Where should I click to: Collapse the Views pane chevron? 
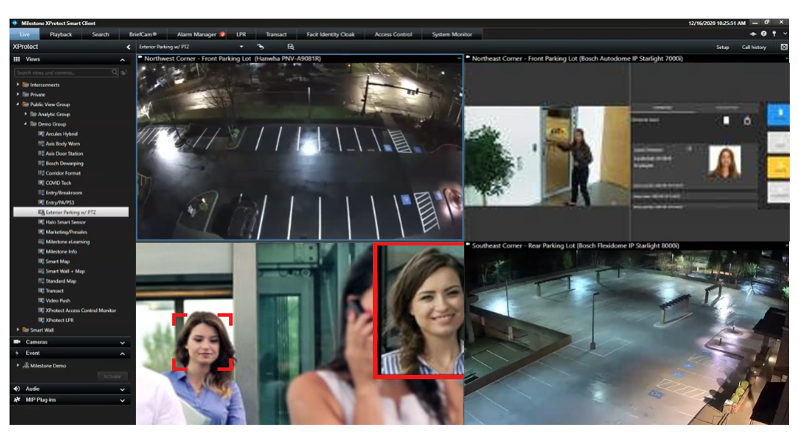[122, 60]
